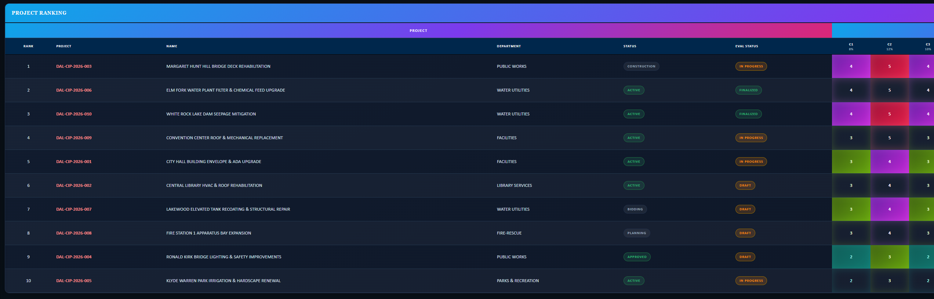The width and height of the screenshot is (934, 299).
Task: Click C1 score 2 for Ronald Kirk Bridge
Action: (x=851, y=257)
